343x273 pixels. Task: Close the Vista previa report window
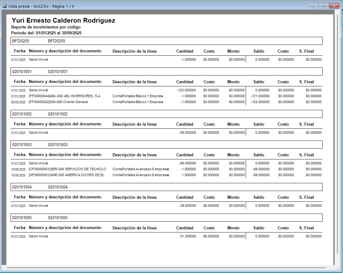334,6
